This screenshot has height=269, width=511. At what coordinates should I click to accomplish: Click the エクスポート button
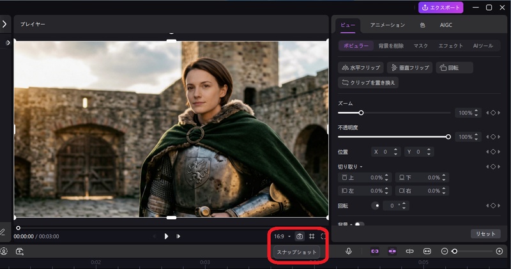[441, 8]
